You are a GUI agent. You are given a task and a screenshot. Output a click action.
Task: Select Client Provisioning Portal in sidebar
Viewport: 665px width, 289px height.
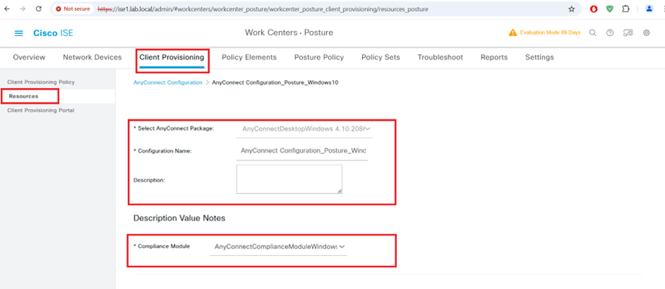[40, 110]
